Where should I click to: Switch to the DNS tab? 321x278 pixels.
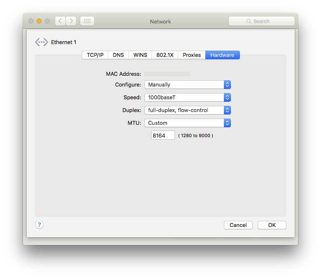pos(119,55)
